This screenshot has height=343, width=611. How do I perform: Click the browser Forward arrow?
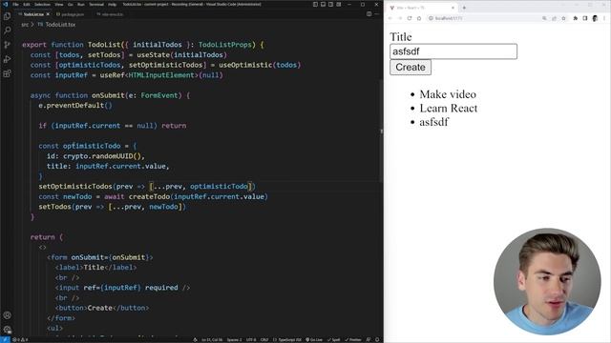[x=400, y=18]
